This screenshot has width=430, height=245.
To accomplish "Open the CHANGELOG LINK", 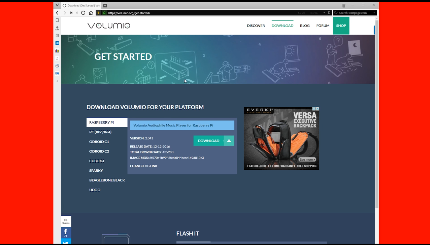I will coord(144,166).
